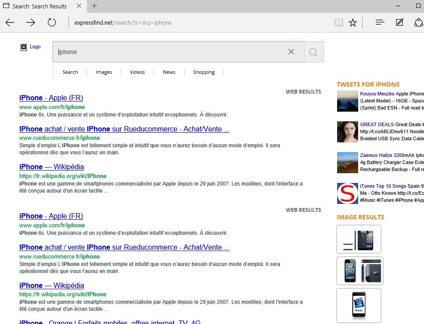424x324 pixels.
Task: Reload the page with refresh icon
Action: [52, 22]
